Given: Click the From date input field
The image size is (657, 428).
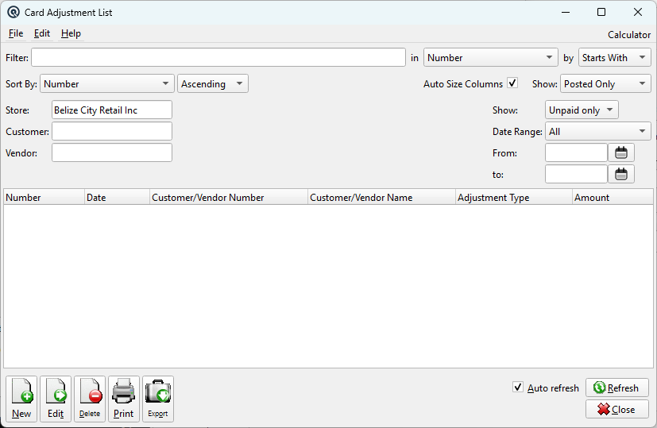Looking at the screenshot, I should (x=576, y=152).
